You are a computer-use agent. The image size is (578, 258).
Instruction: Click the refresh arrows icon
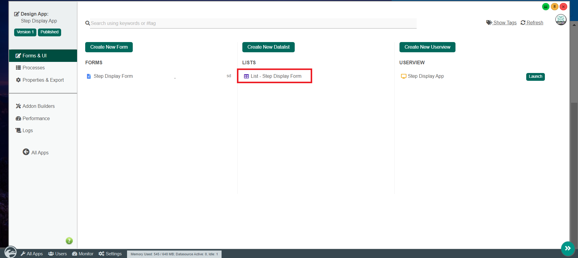click(523, 23)
